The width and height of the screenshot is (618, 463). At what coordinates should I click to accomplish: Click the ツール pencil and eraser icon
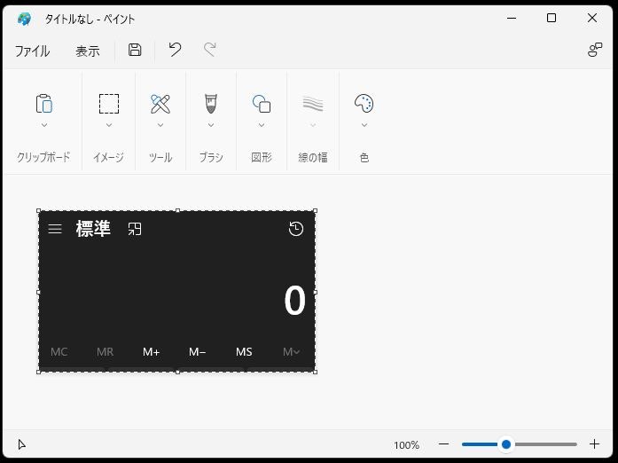coord(160,104)
